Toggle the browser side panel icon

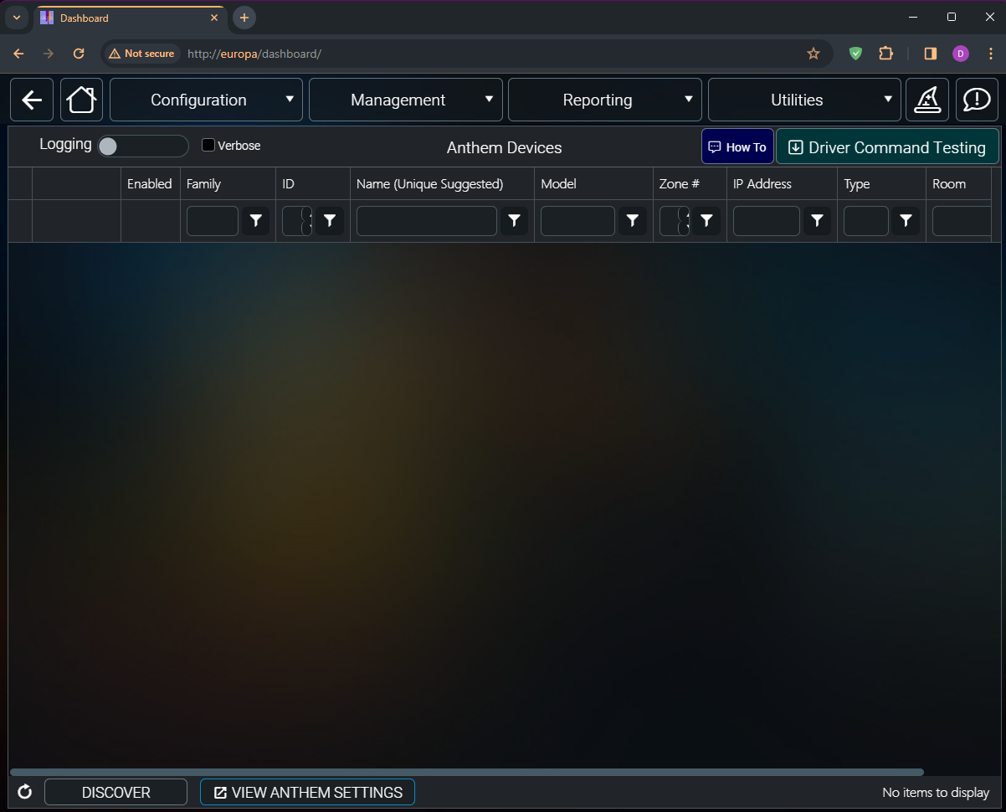[931, 54]
